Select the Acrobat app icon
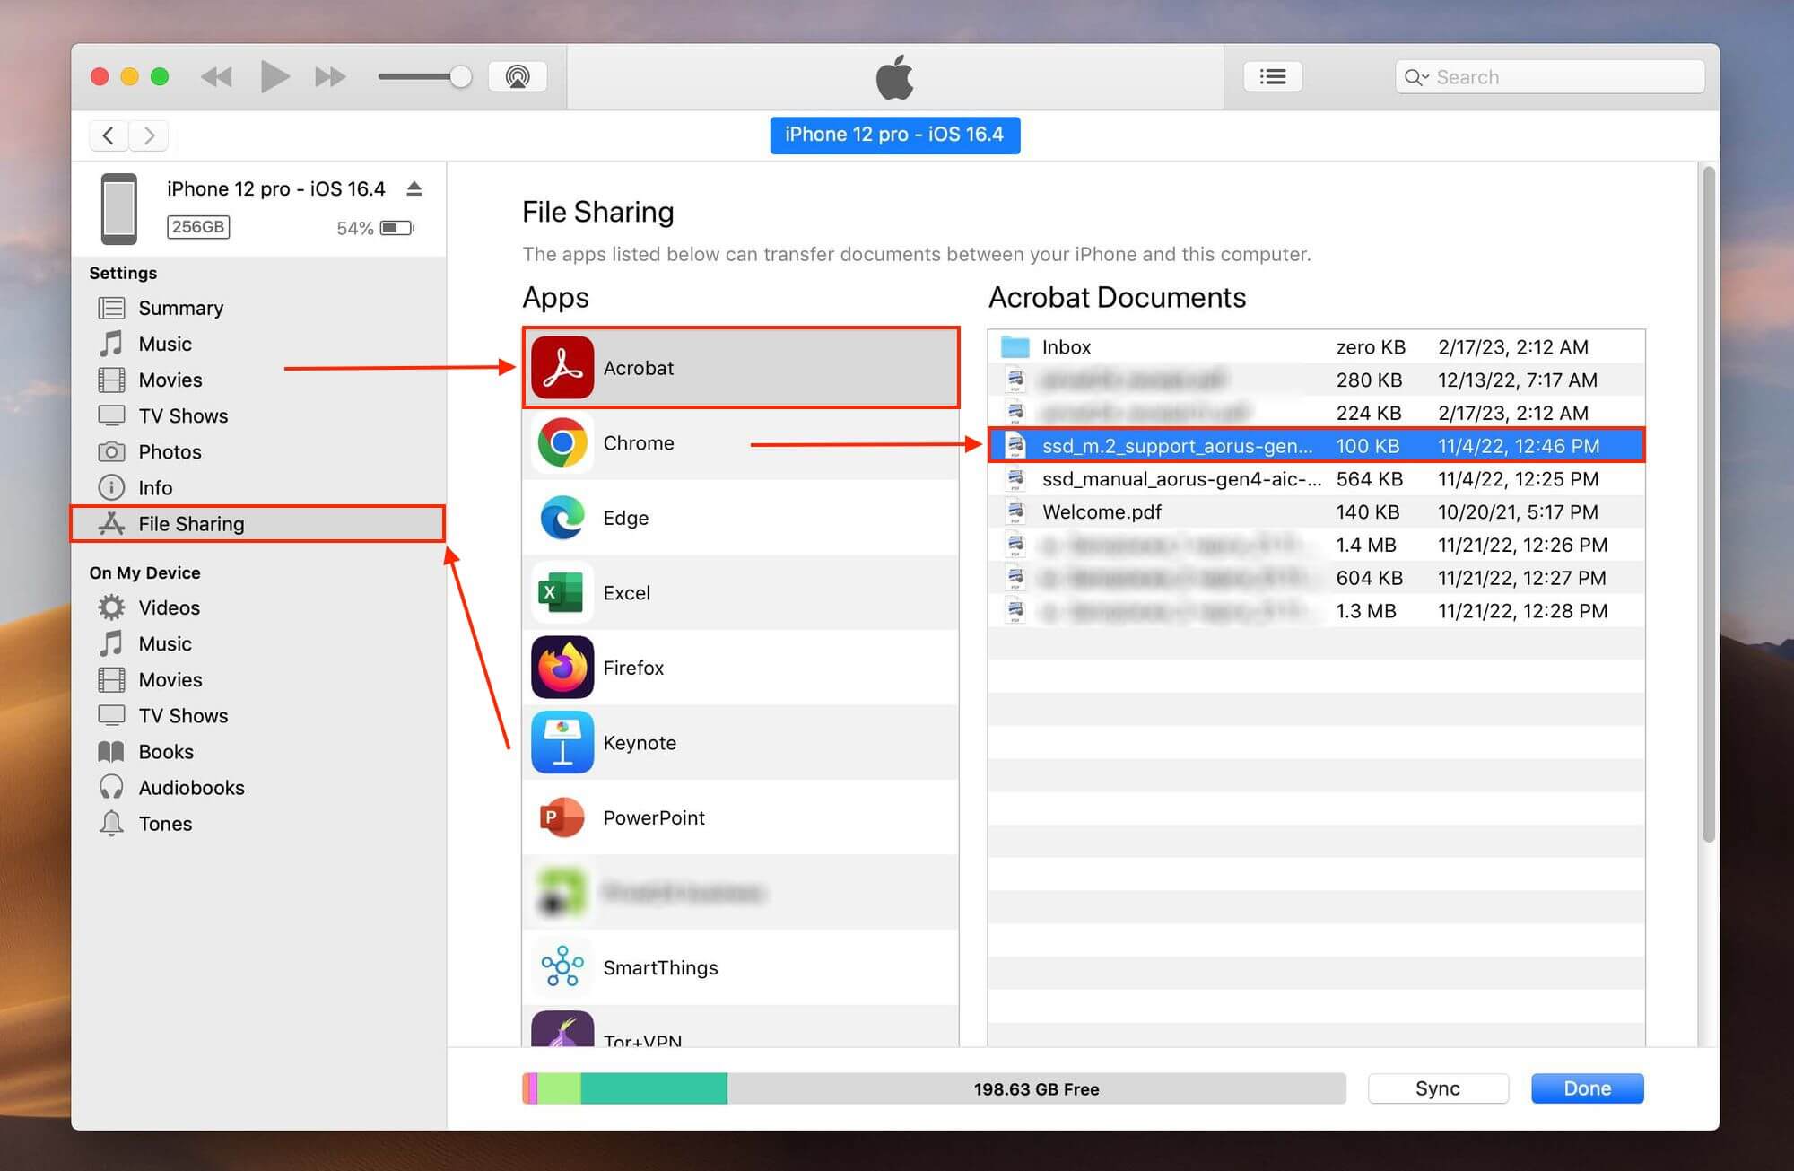The image size is (1794, 1171). (562, 367)
